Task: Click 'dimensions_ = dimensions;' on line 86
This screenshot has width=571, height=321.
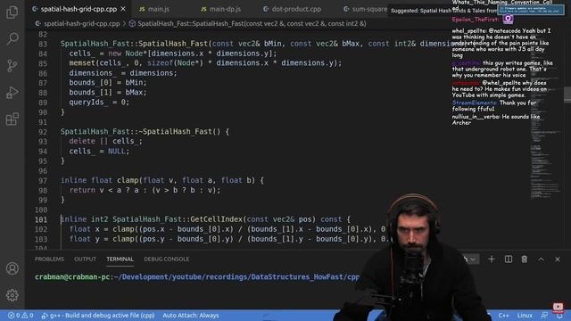Action: point(123,73)
